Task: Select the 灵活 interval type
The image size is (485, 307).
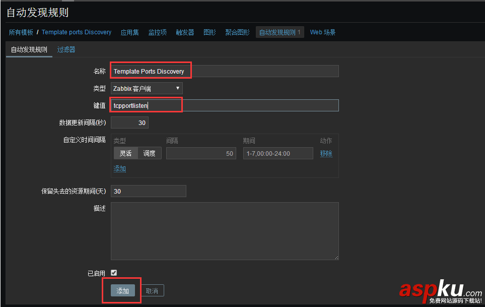Action: pos(125,153)
